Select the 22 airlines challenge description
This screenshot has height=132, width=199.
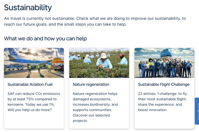162,102
